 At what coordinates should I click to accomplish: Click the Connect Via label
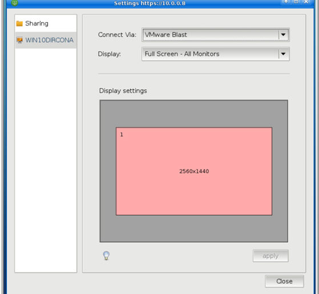pos(117,35)
